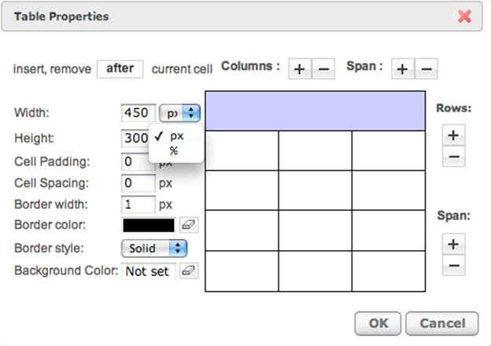This screenshot has width=491, height=346.
Task: Select the highlighted top table cell
Action: pos(315,111)
